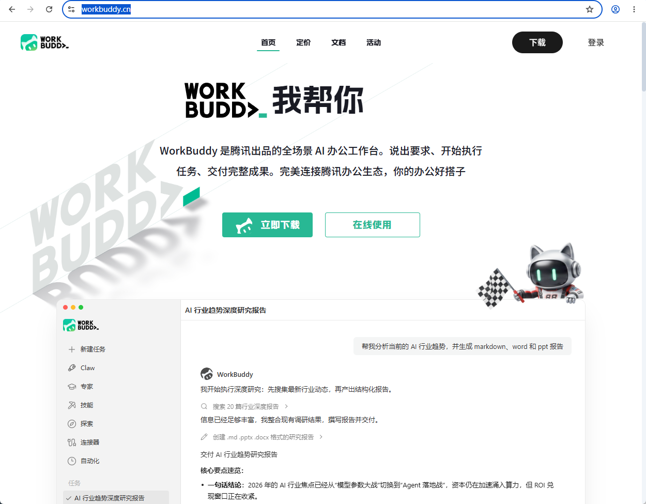Click the WorkBuddy logo in the app sidebar

click(81, 325)
